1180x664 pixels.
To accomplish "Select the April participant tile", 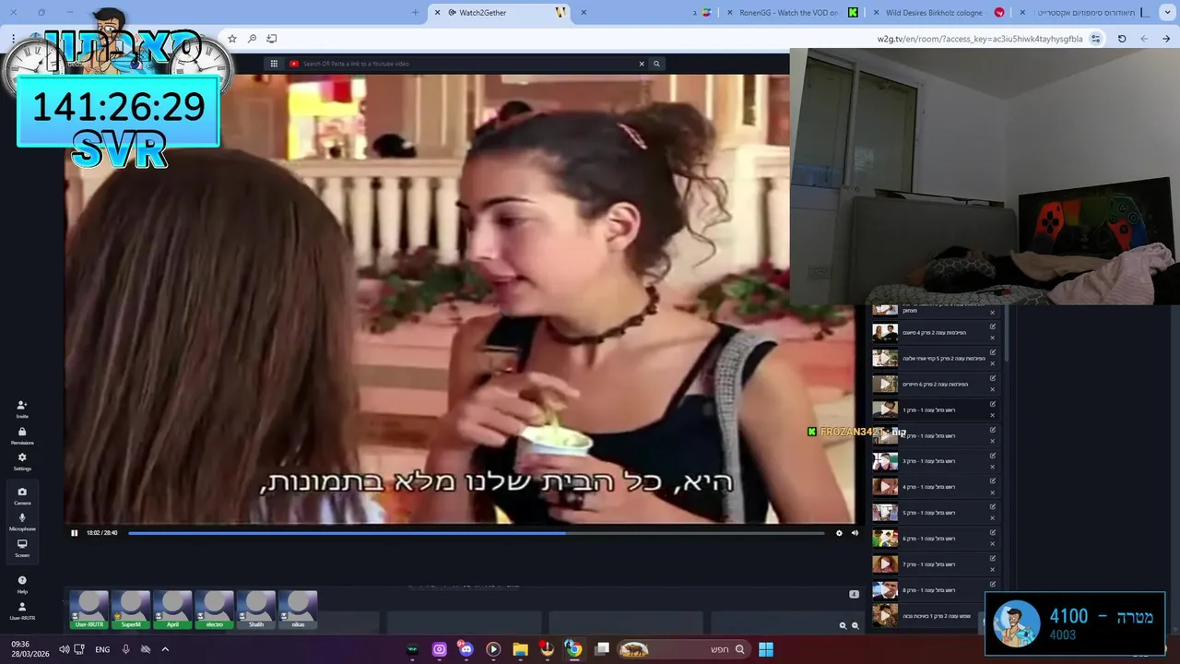I will coord(172,610).
